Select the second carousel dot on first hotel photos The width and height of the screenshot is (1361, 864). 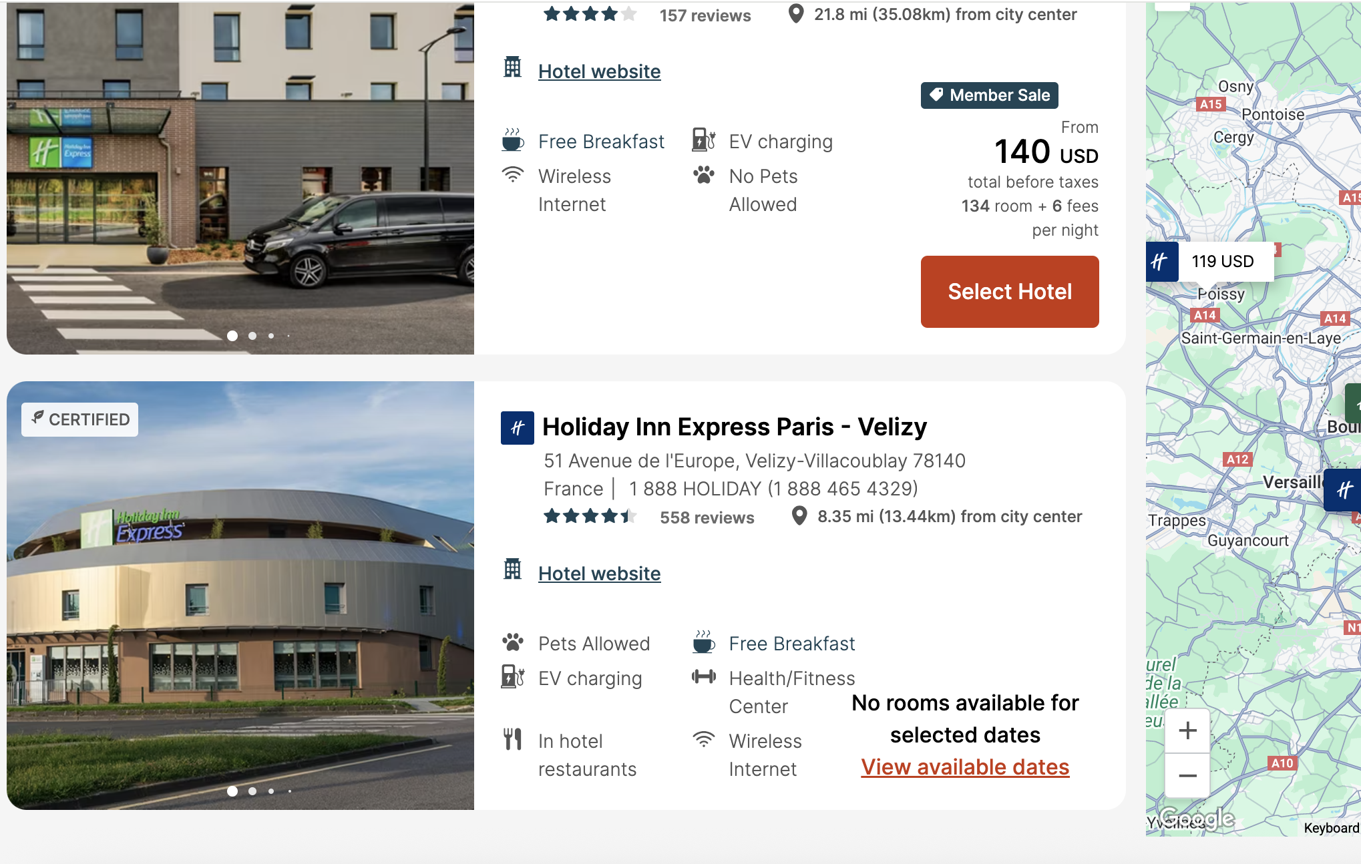click(252, 336)
